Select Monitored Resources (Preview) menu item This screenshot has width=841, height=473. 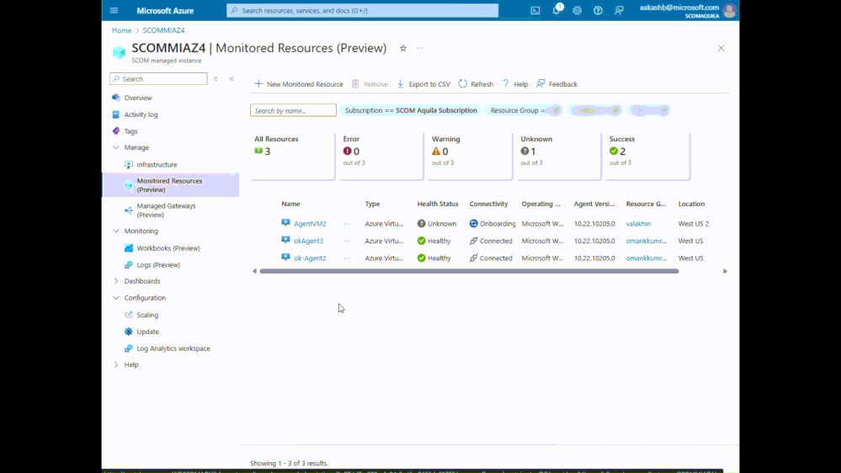click(170, 185)
